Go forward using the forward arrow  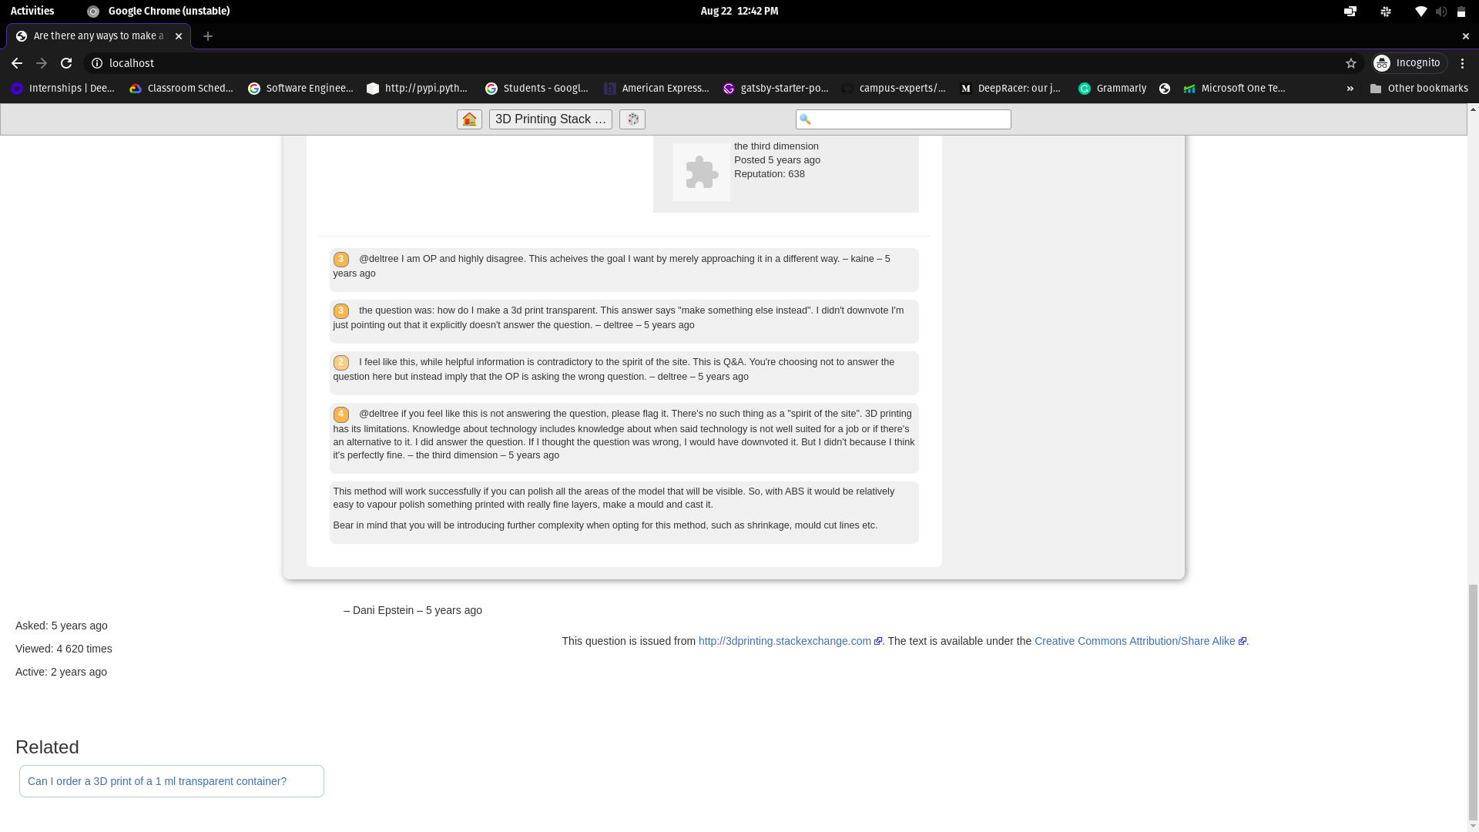point(42,63)
